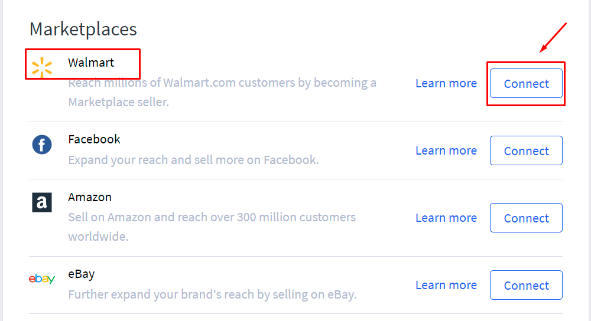Click the Walmart Marketplace seller description
Screen dimensions: 591x321
pos(222,92)
